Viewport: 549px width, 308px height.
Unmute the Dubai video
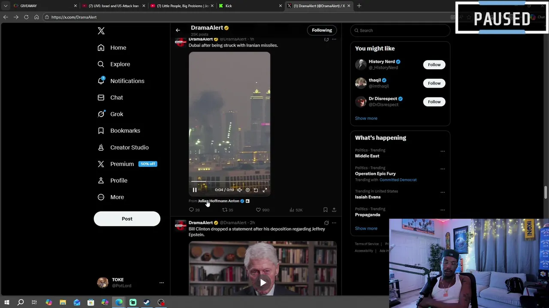click(x=240, y=190)
